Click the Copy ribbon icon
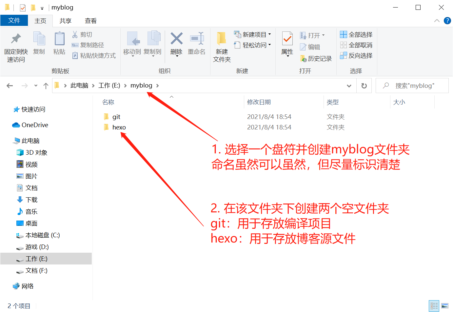453x312 pixels. 39,39
